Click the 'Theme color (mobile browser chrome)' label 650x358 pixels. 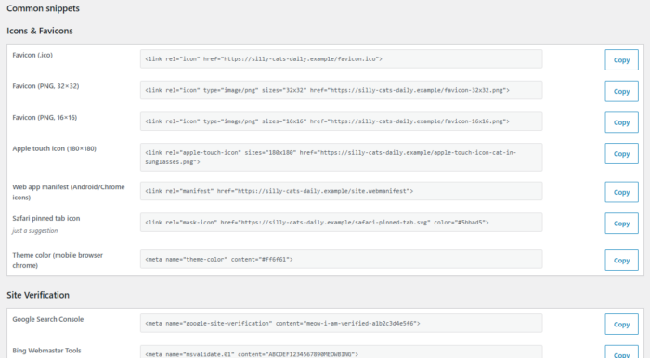[58, 261]
